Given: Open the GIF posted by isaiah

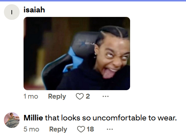Looking at the screenshot, I should click(x=77, y=53).
